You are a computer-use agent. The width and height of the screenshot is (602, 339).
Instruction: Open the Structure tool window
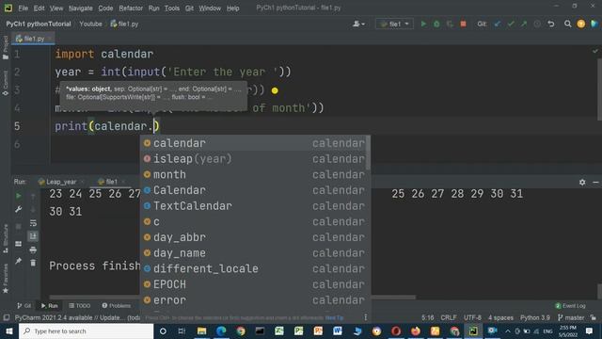(6, 238)
